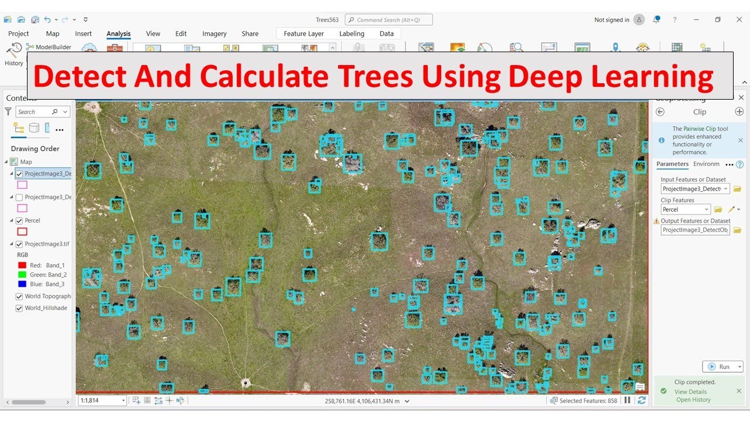Click the Percel red outline symbol

[22, 232]
